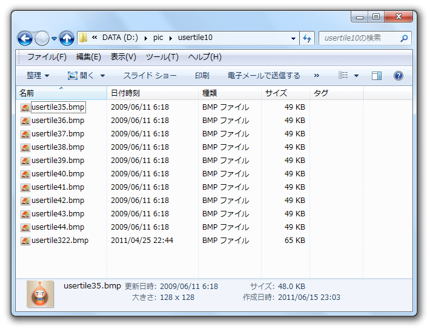Open the ファイル(F) menu
Image resolution: width=430 pixels, height=329 pixels.
click(47, 57)
